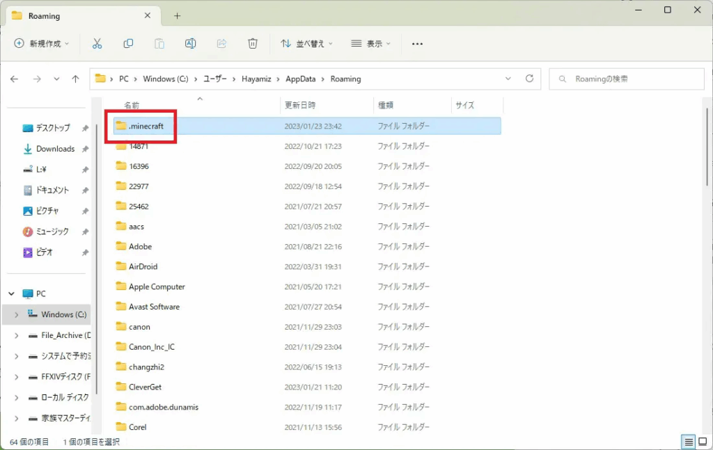Switch to details view layout icon
The image size is (713, 450).
pyautogui.click(x=688, y=442)
